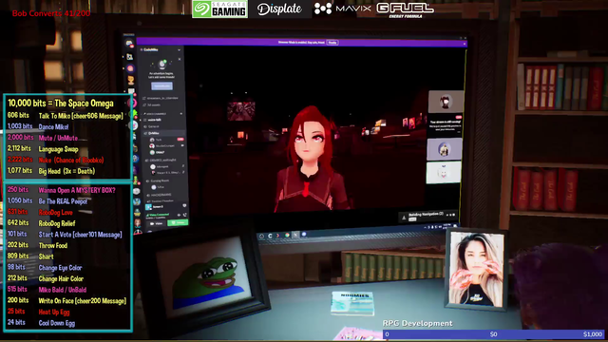Click the 'Dance Miko!' row
This screenshot has height=342, width=608.
[38, 126]
